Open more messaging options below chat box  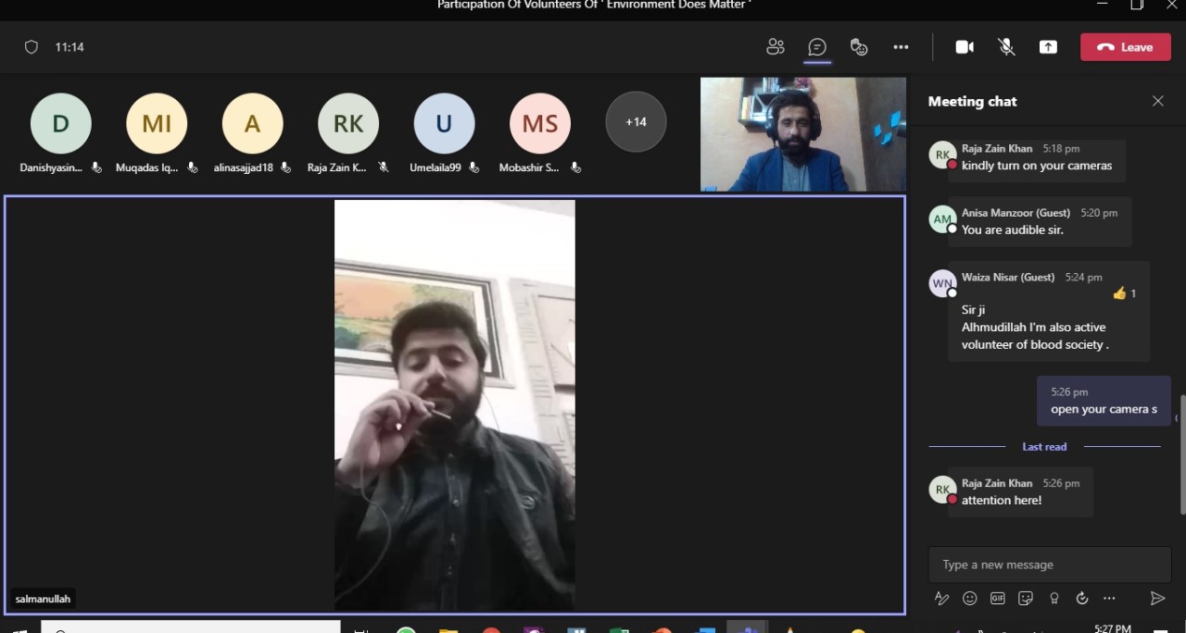coord(1109,599)
